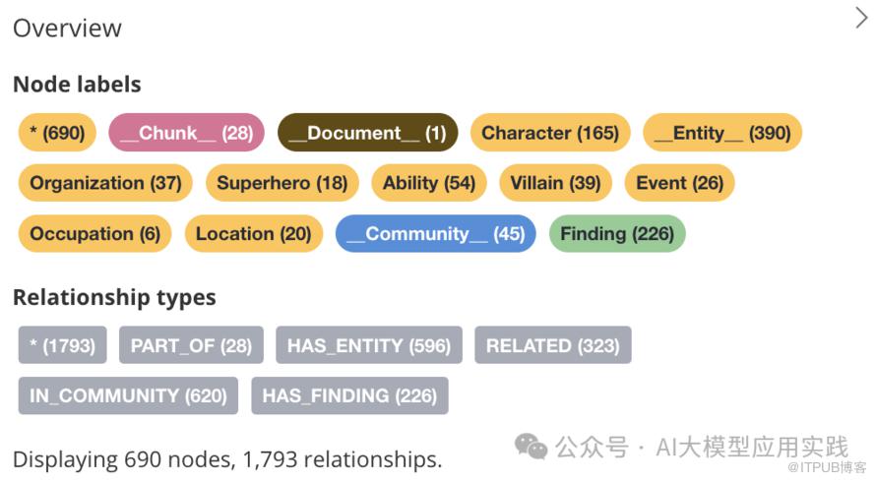The height and width of the screenshot is (482, 876).
Task: Choose the RELATED (323) relationship type
Action: click(x=553, y=345)
